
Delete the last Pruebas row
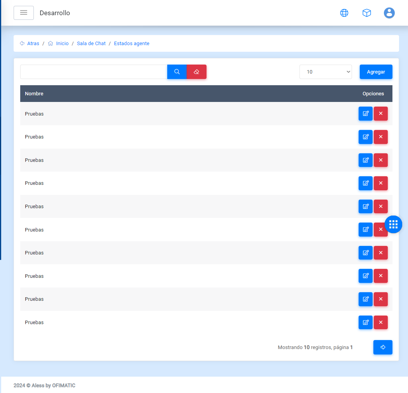pos(381,322)
